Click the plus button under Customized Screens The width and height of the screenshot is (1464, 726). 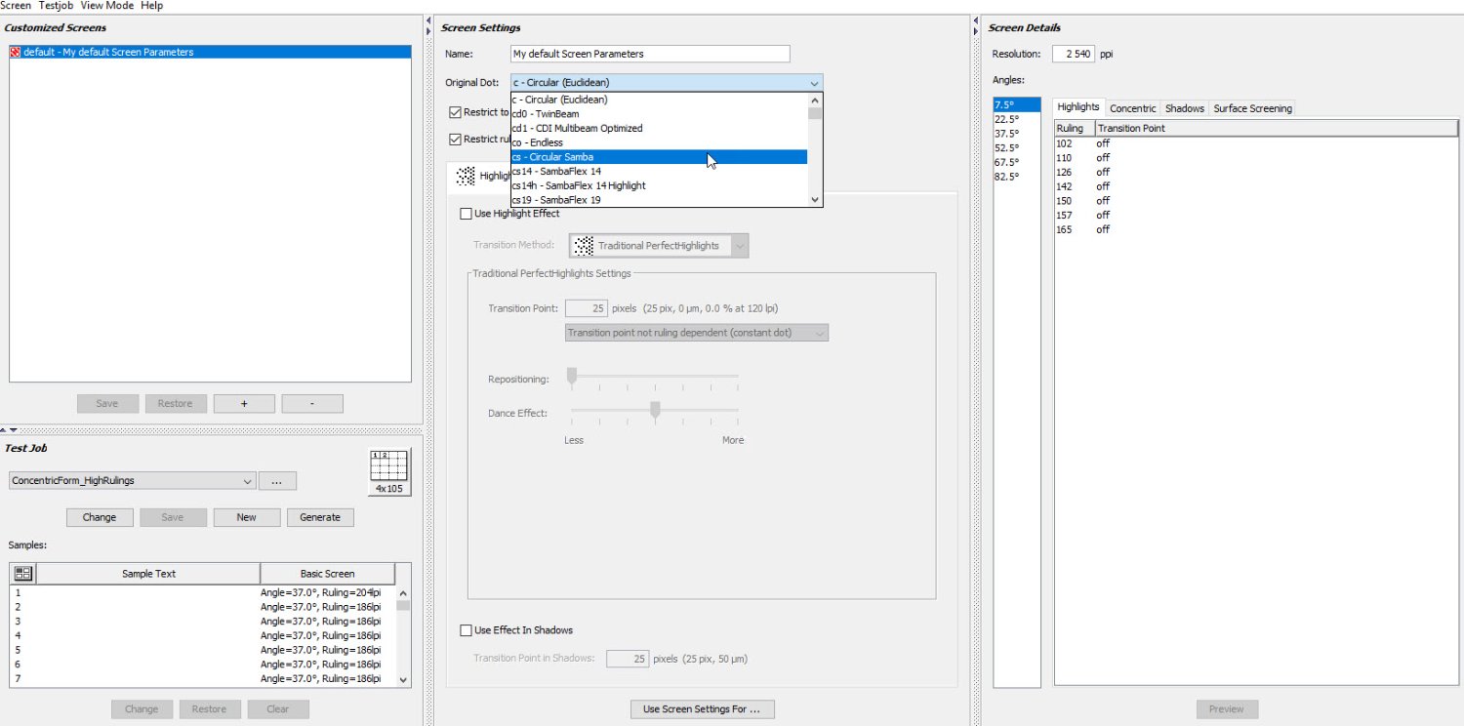click(244, 404)
